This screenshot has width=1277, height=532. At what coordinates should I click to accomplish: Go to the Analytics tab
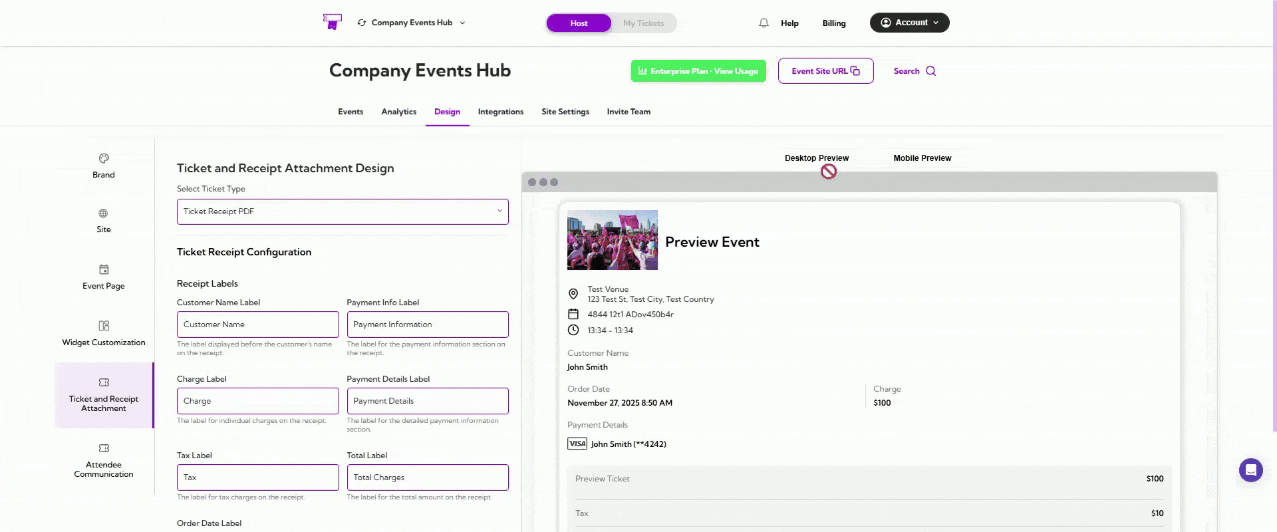coord(398,112)
